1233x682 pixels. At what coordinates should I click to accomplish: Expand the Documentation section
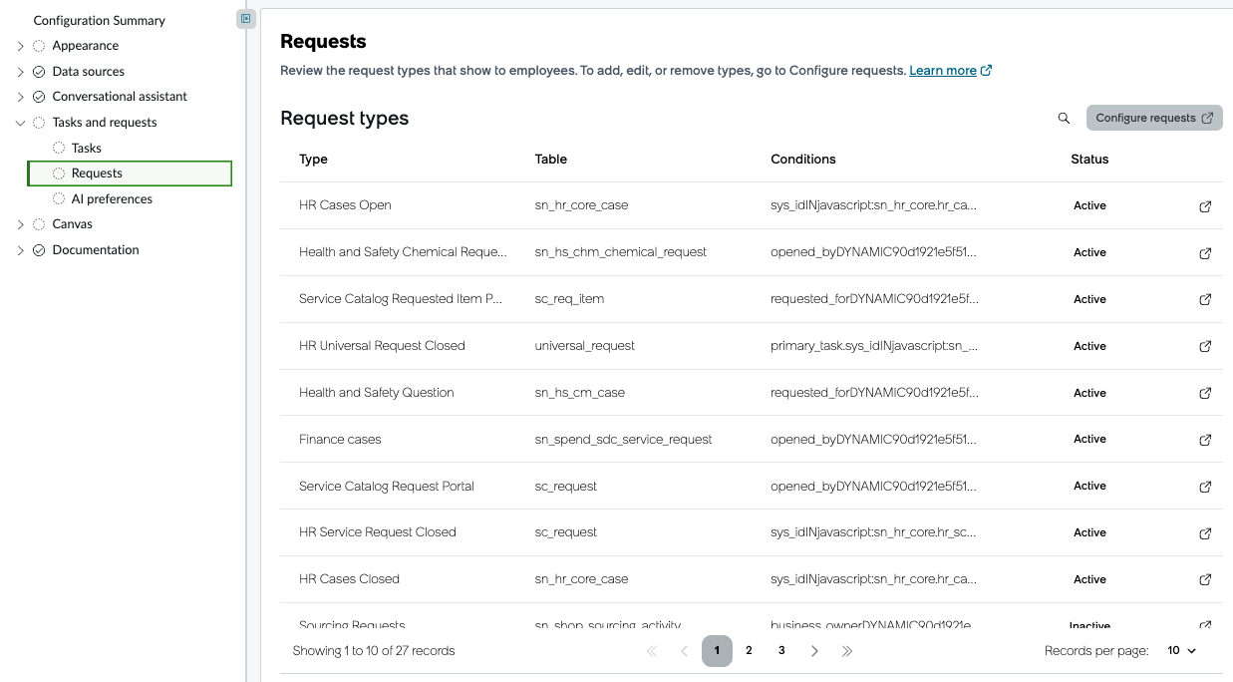pyautogui.click(x=21, y=250)
